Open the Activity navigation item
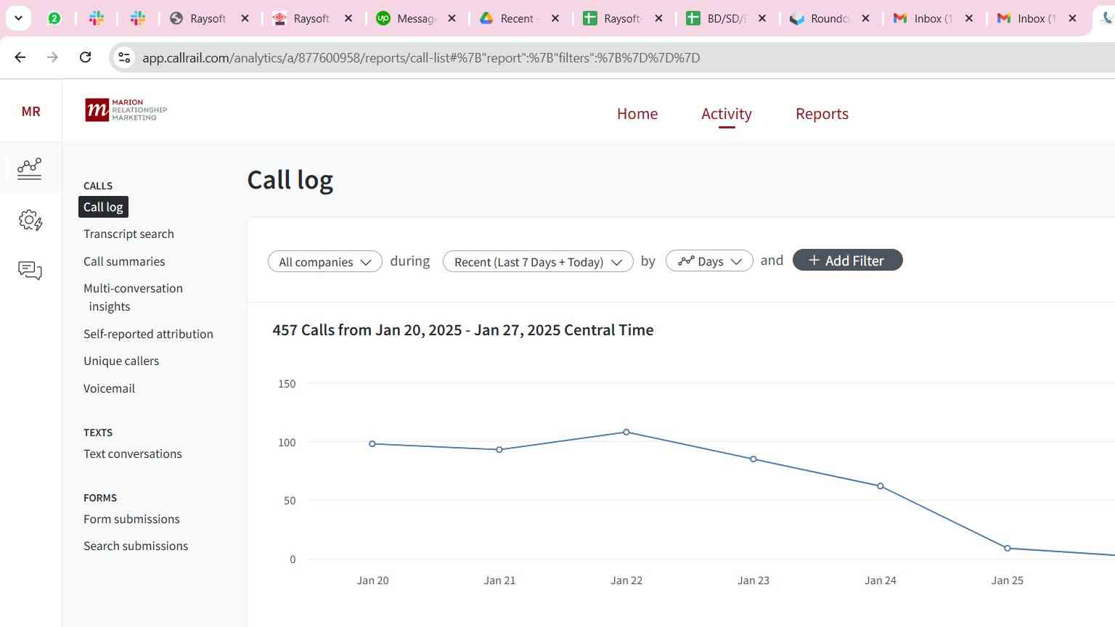 coord(727,114)
